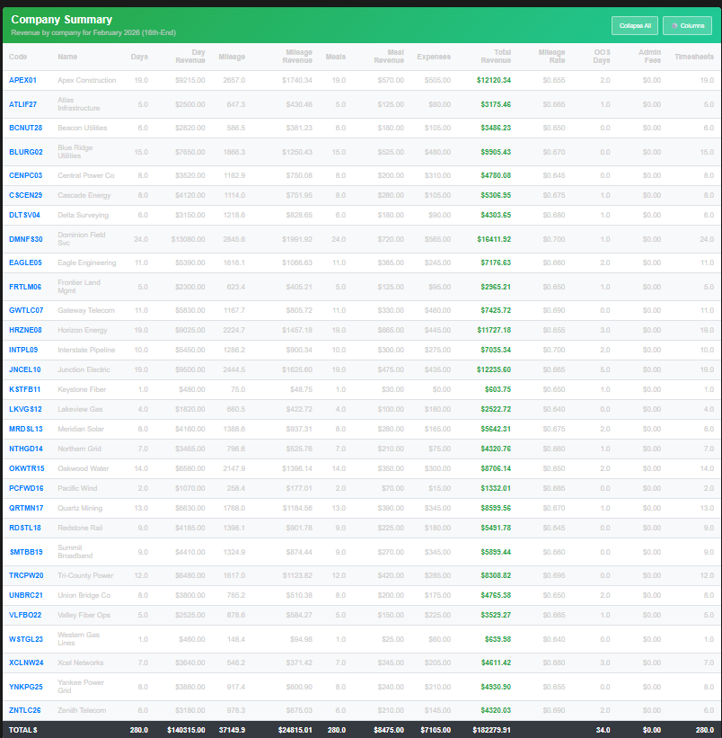Click the Company Summary title
Screen dimensions: 722x738
[x=61, y=19]
